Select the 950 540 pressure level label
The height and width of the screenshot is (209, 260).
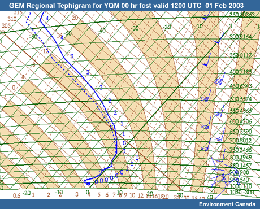239,180
